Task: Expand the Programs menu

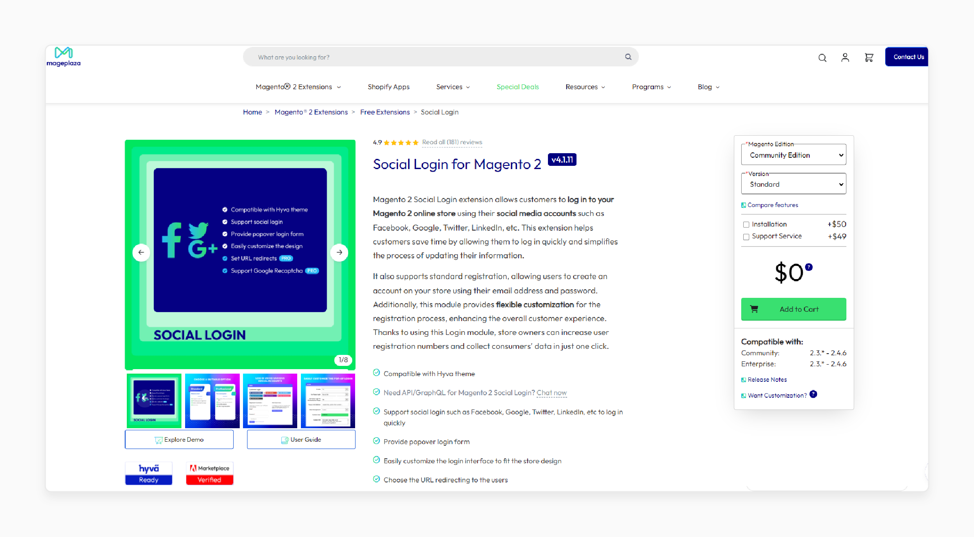Action: tap(652, 87)
